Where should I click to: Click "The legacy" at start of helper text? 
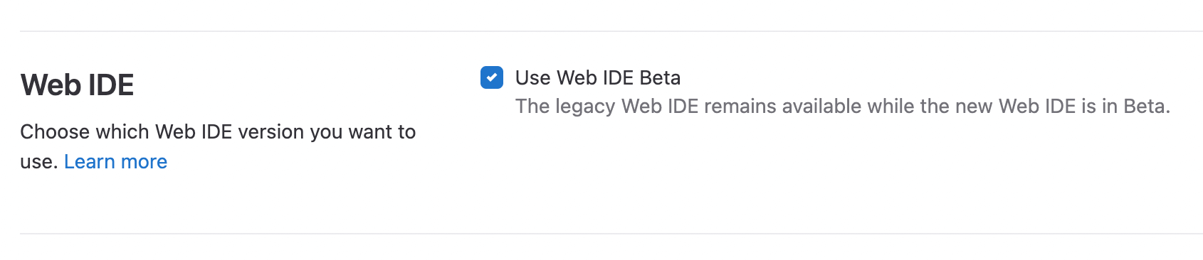[x=565, y=107]
